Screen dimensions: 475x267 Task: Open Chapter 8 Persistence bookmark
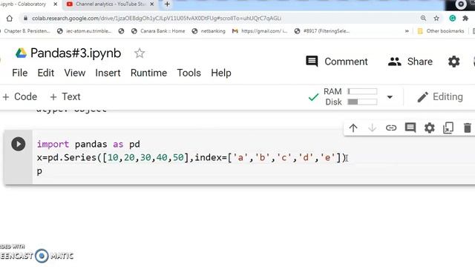25,31
